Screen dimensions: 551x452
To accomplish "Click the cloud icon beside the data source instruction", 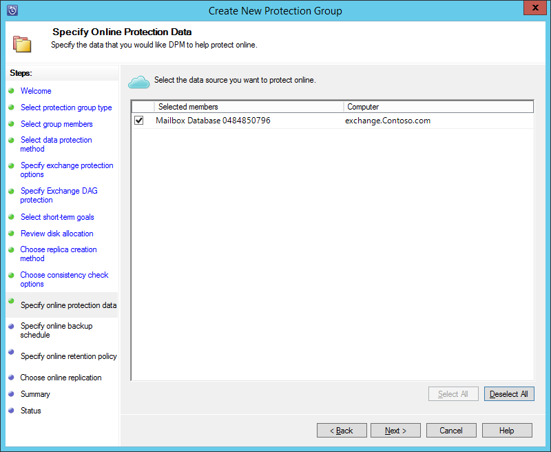I will tap(138, 81).
